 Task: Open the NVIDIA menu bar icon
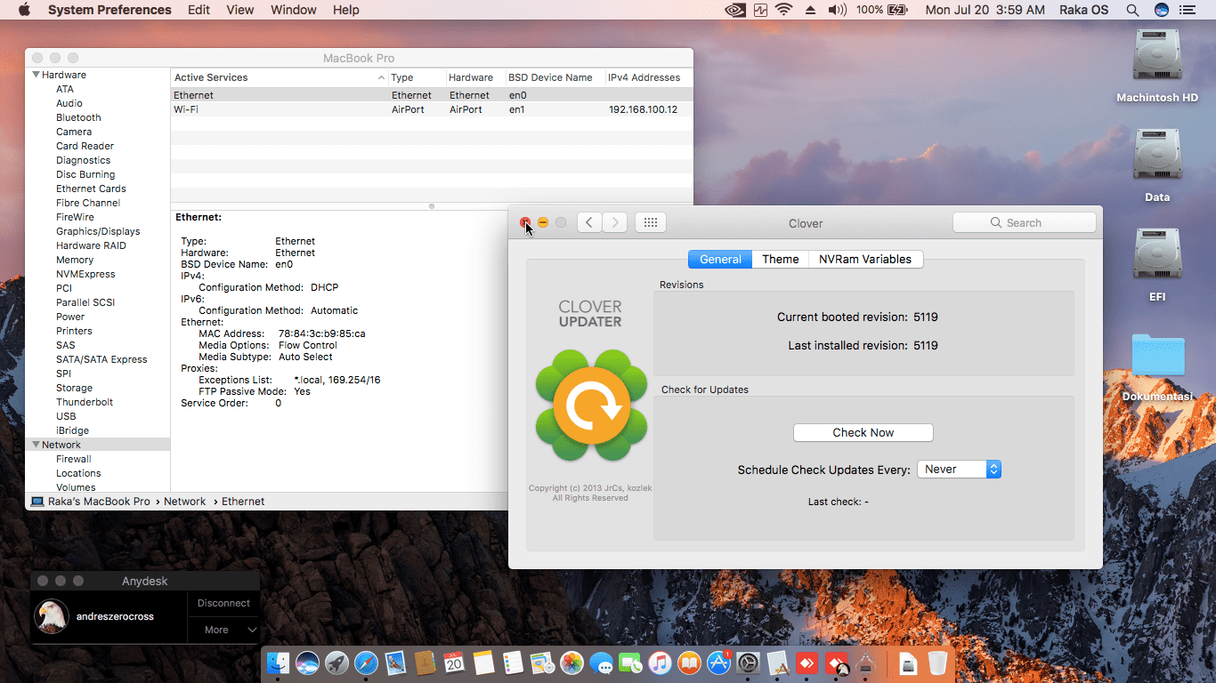[735, 10]
